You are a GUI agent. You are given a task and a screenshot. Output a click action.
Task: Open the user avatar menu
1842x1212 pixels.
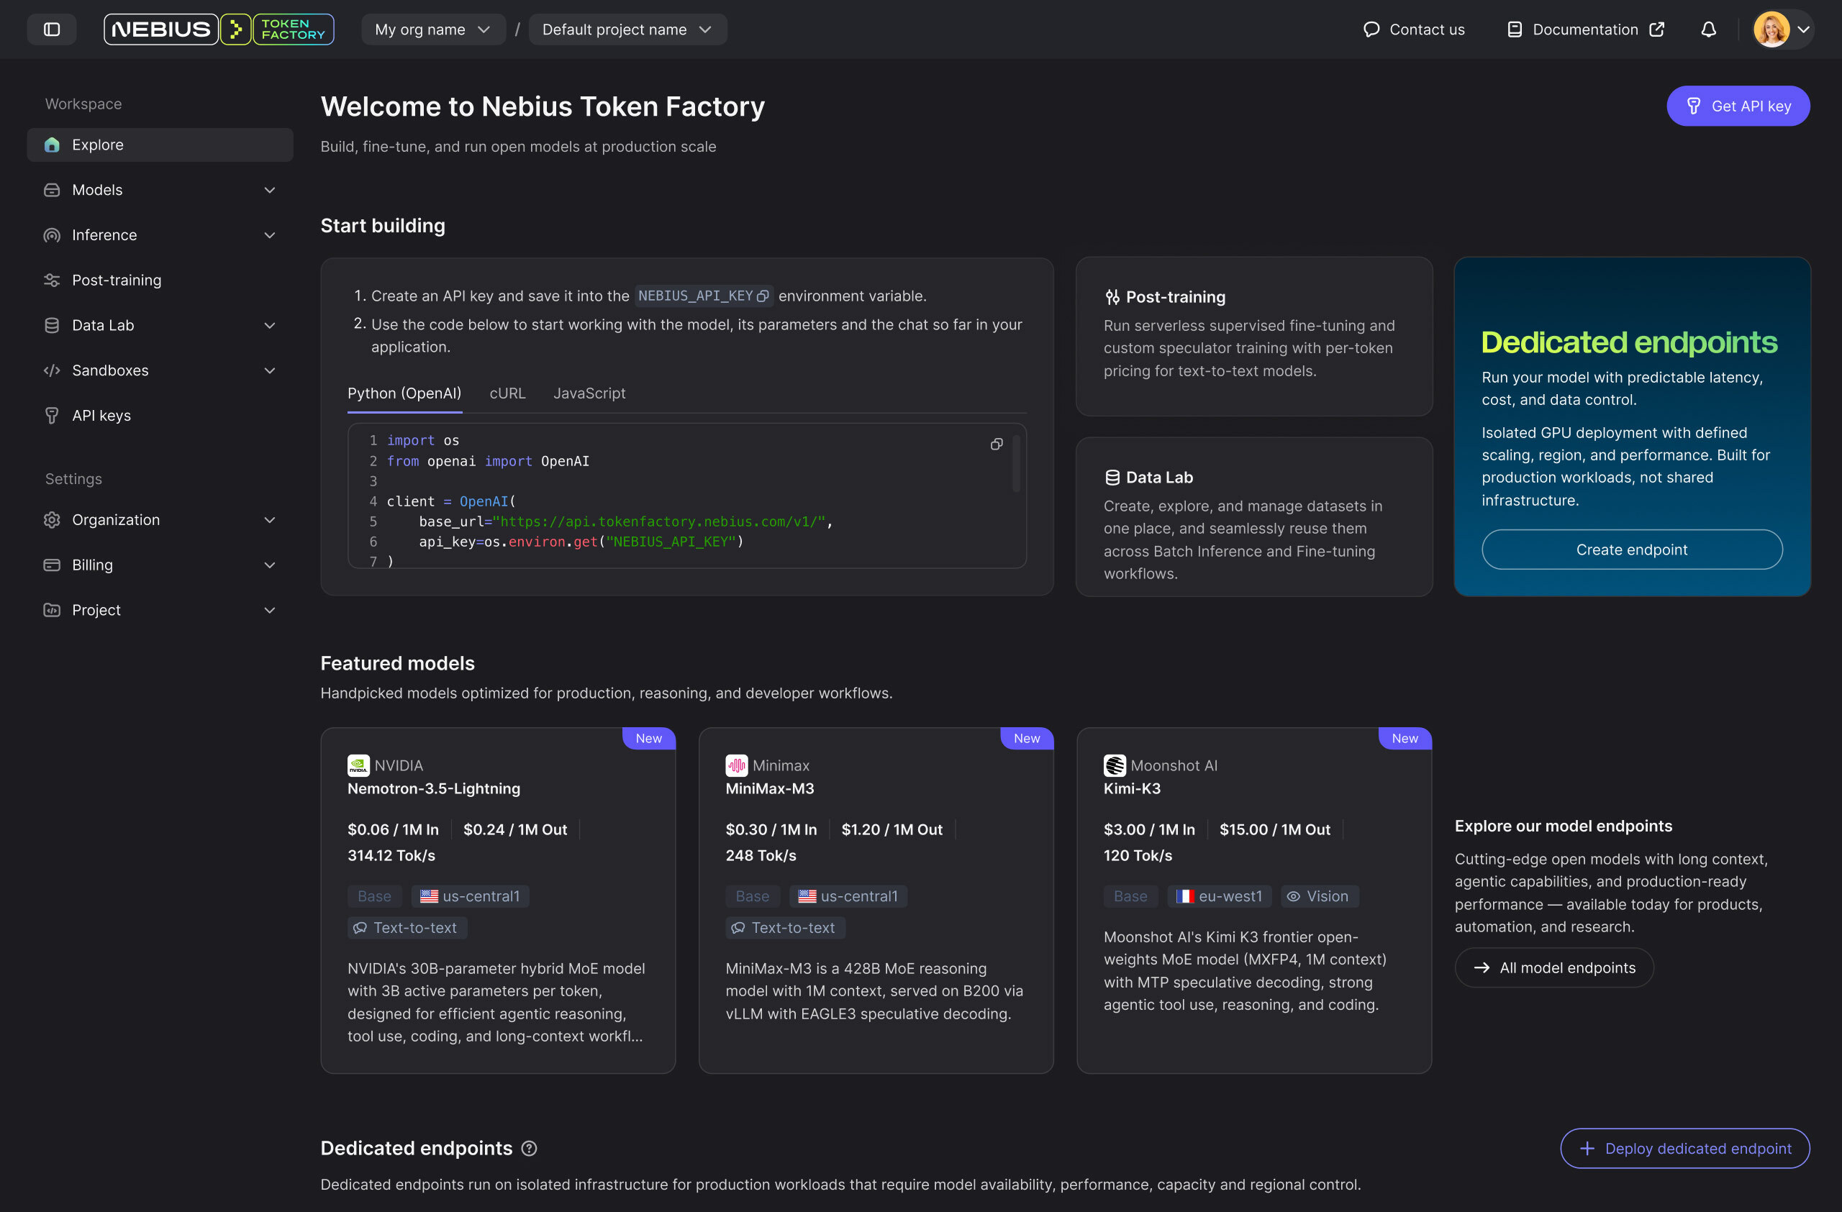coord(1782,29)
